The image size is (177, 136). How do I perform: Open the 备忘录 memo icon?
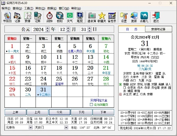point(112,17)
